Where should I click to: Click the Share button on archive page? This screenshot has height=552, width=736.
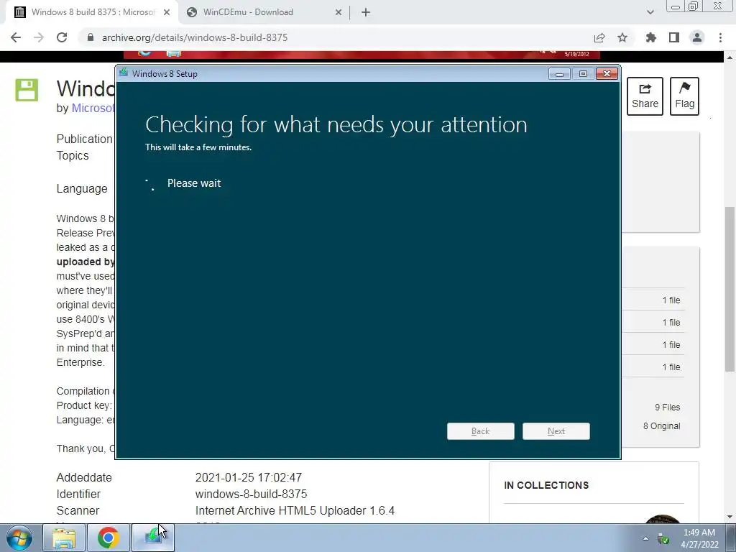click(645, 96)
